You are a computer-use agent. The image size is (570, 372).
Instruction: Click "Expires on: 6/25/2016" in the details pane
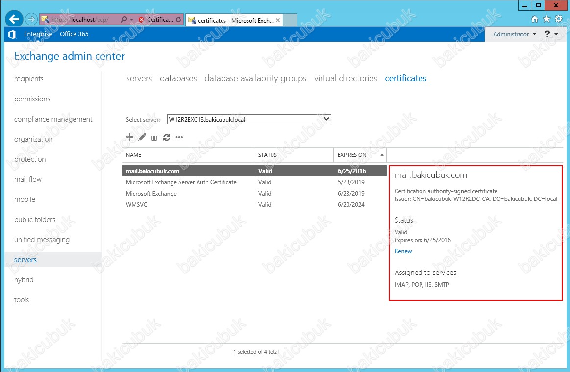[x=423, y=240]
